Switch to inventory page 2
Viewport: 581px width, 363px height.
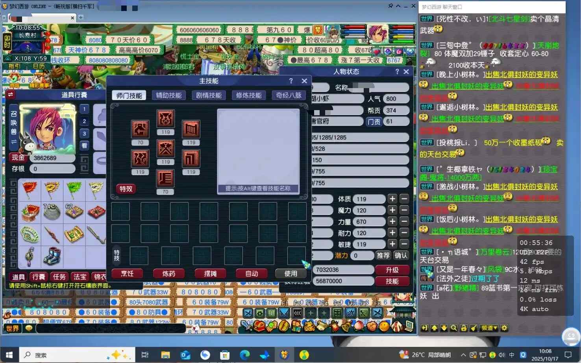point(84,122)
